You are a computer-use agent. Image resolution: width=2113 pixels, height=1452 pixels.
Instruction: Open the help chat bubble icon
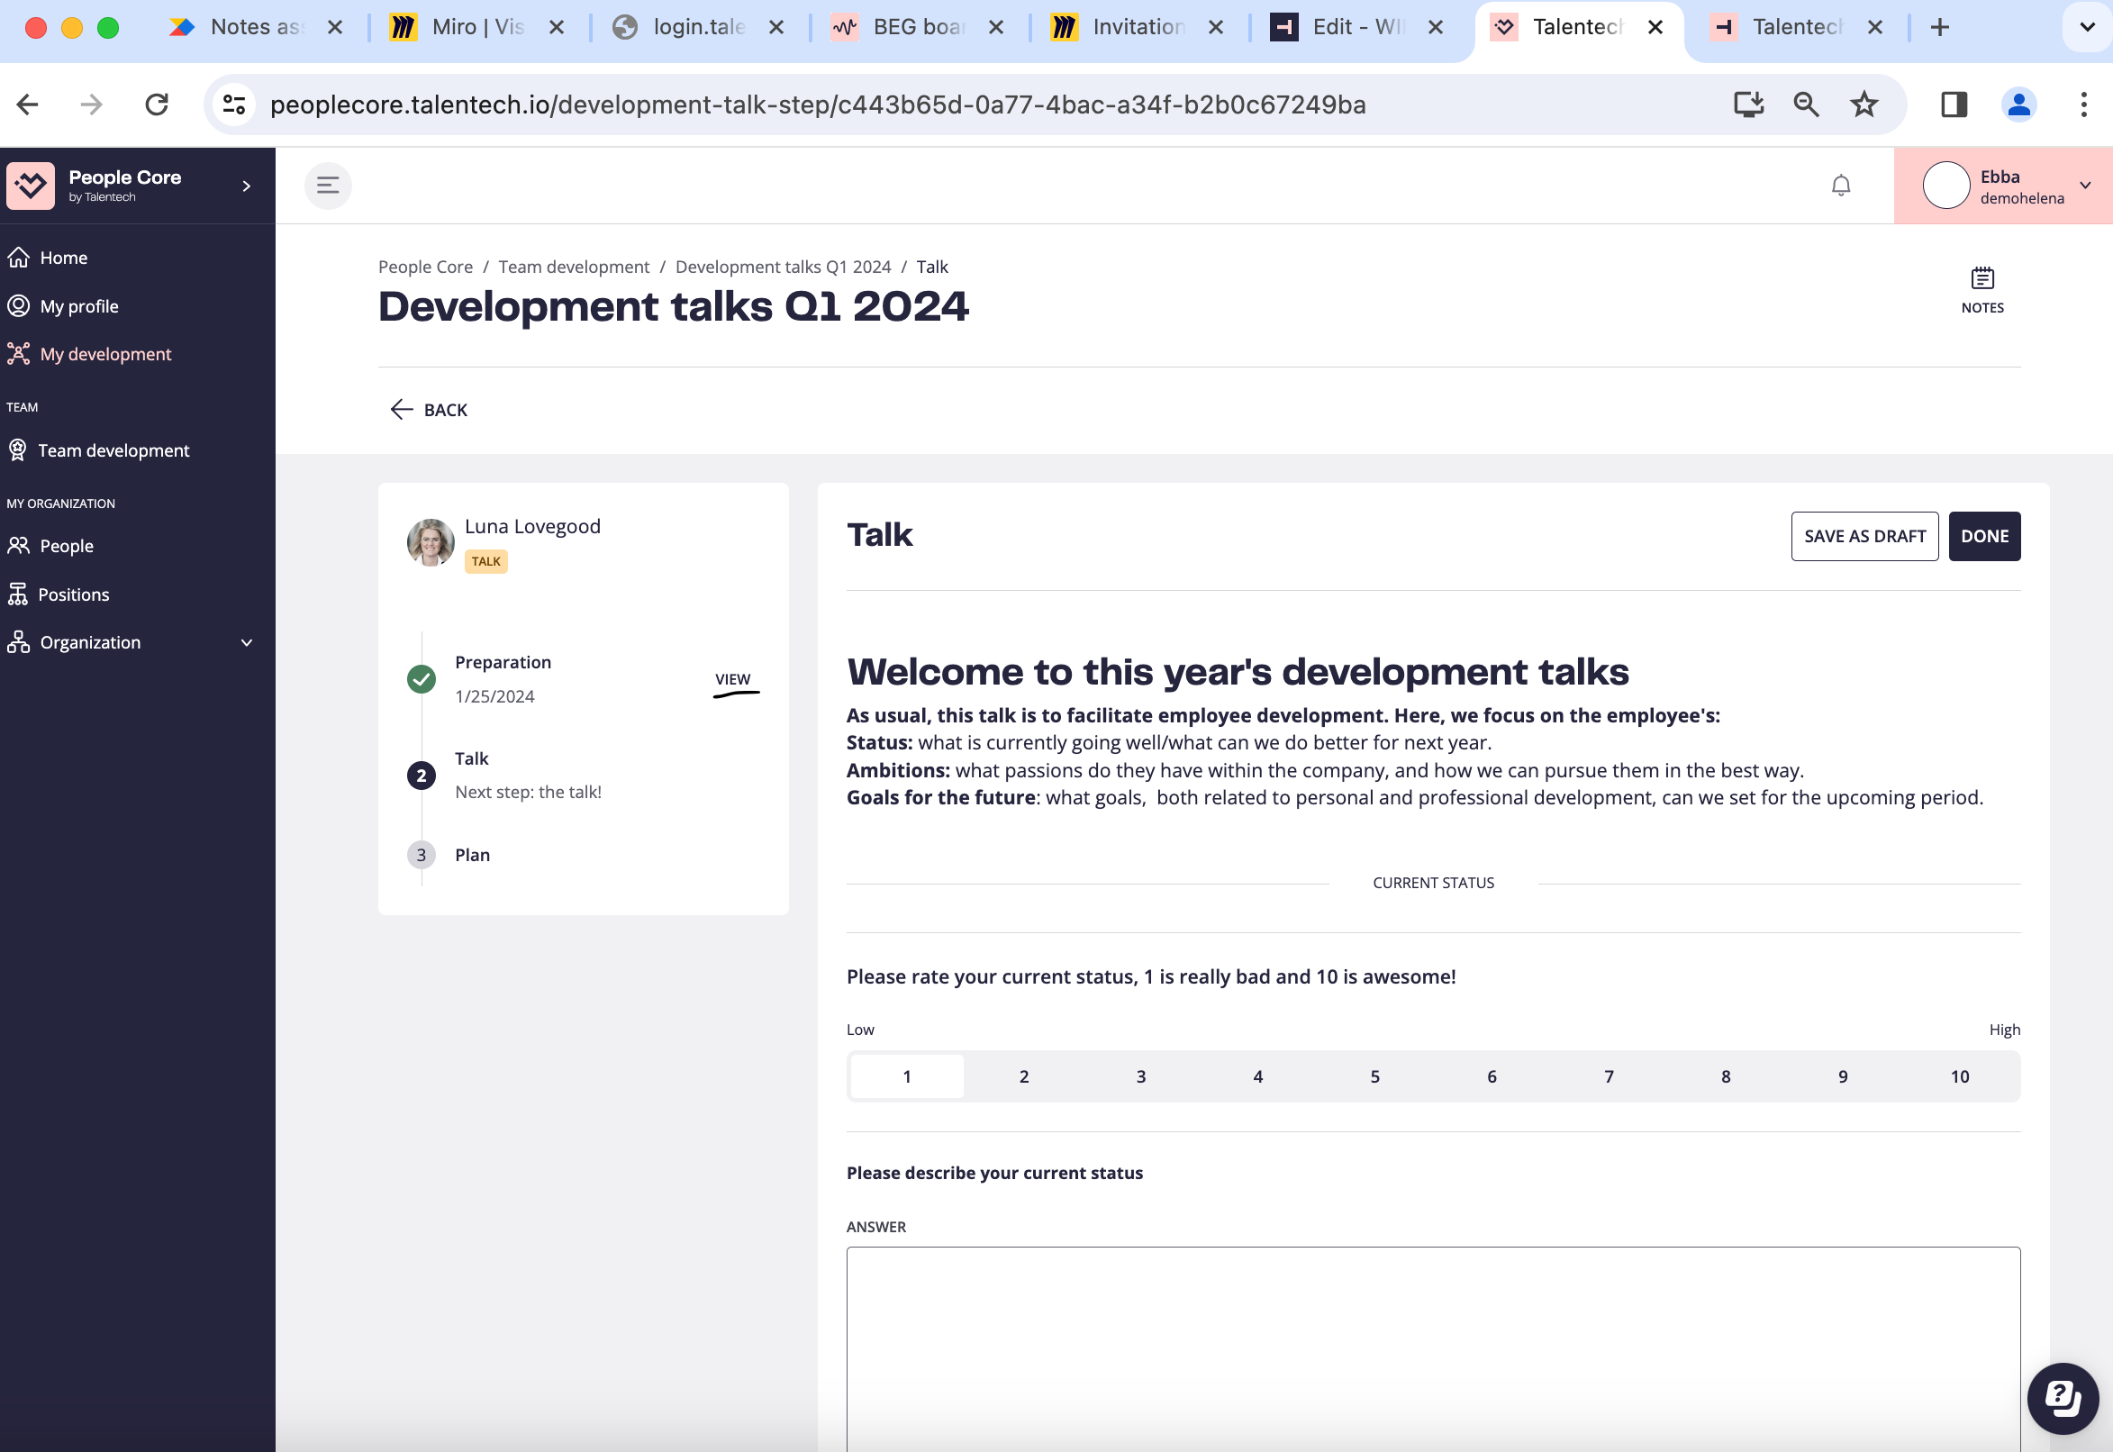coord(2062,1397)
